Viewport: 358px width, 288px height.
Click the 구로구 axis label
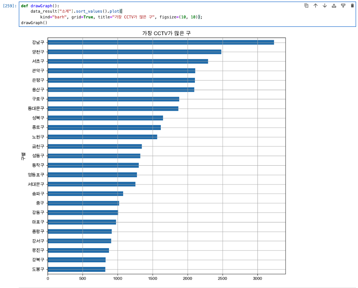(38, 99)
